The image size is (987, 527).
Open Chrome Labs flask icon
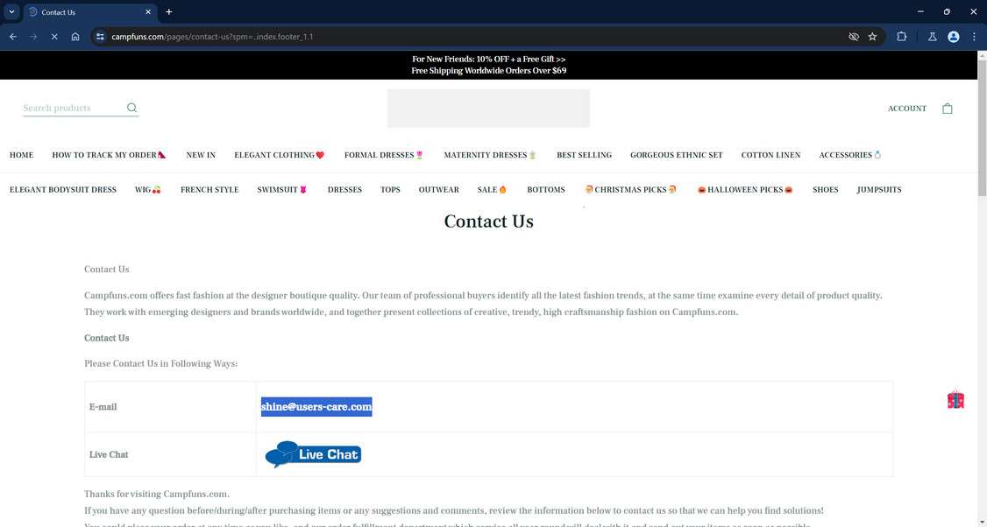click(x=933, y=37)
